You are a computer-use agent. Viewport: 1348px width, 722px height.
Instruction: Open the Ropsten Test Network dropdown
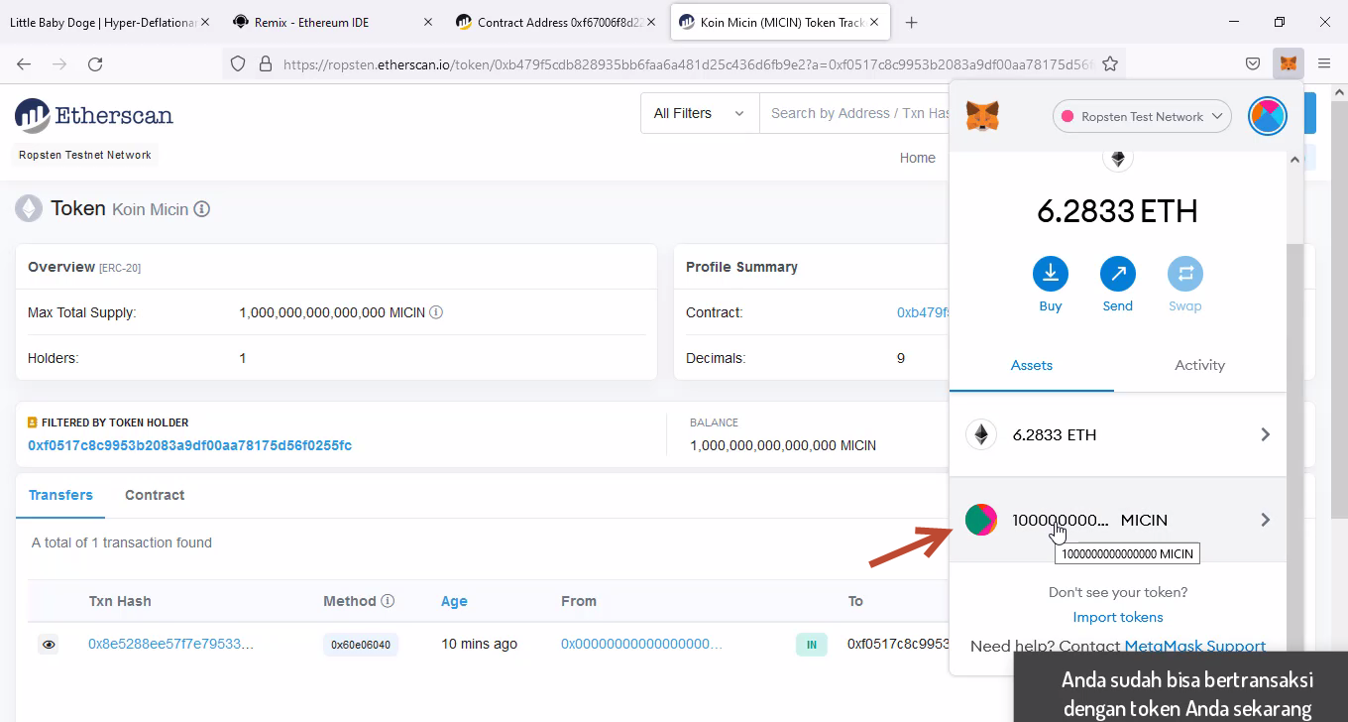(x=1141, y=116)
